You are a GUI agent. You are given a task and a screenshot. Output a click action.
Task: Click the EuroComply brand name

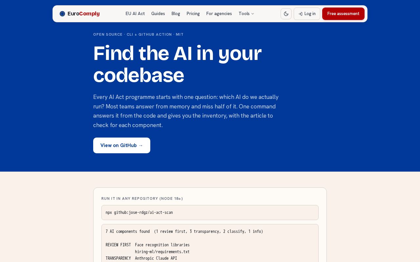[x=84, y=14]
